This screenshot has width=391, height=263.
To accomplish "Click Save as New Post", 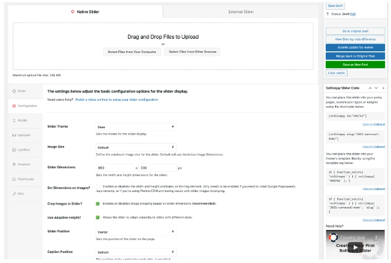I will point(355,65).
